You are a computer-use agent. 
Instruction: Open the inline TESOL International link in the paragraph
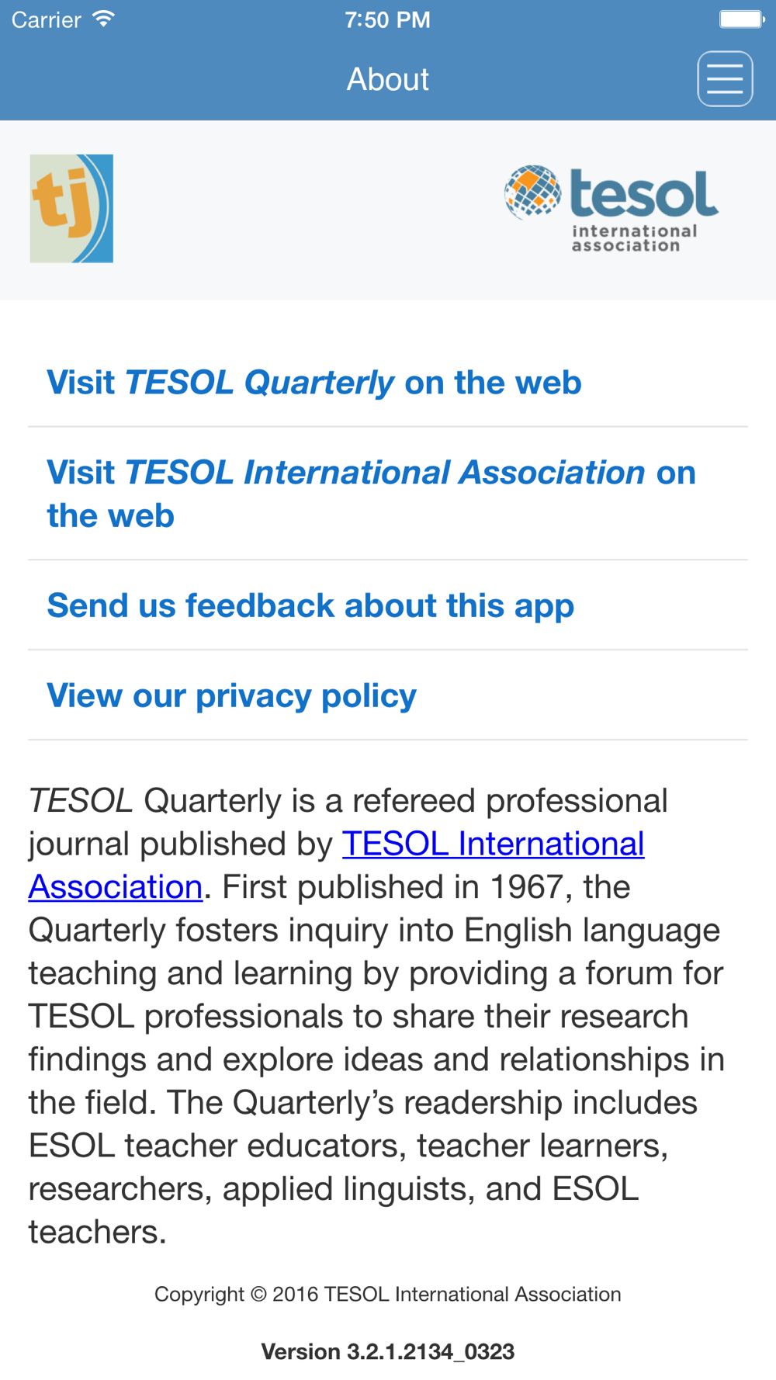click(493, 844)
